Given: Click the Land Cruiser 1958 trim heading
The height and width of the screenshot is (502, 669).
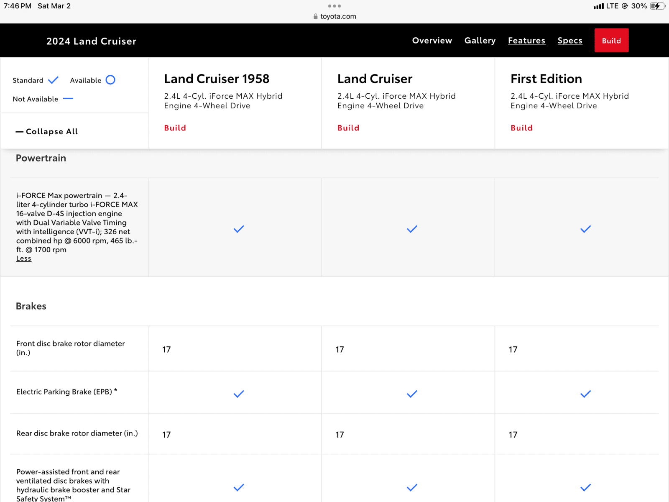Looking at the screenshot, I should (x=217, y=79).
